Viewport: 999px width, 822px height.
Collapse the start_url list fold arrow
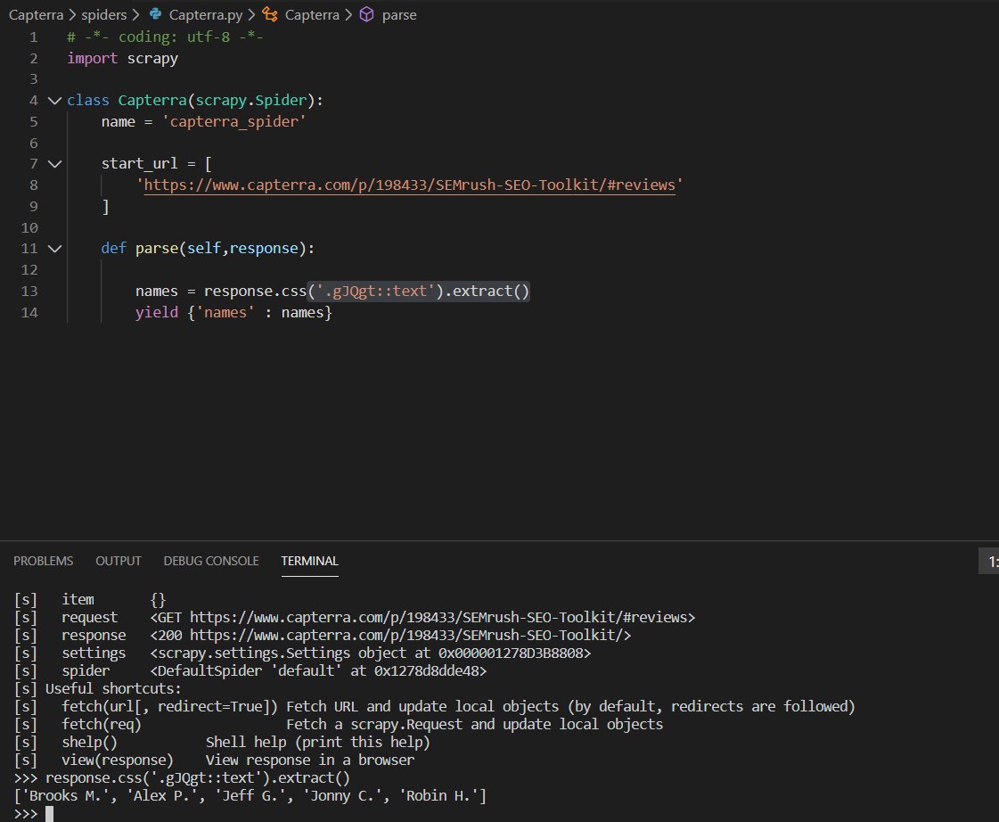click(x=54, y=164)
